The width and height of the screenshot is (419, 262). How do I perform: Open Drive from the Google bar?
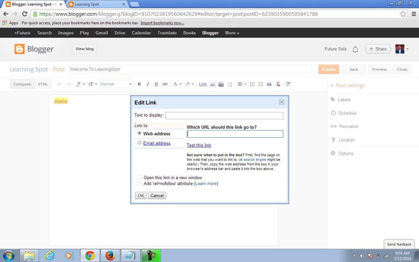pos(120,33)
